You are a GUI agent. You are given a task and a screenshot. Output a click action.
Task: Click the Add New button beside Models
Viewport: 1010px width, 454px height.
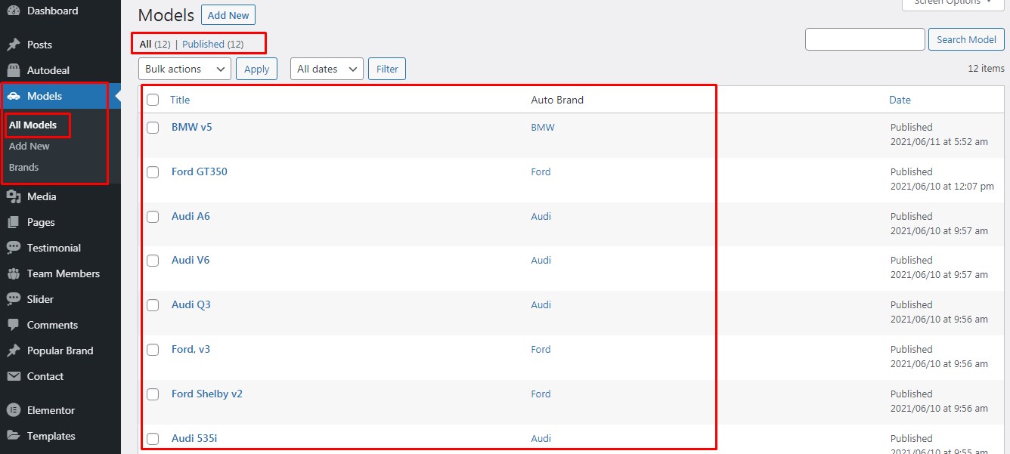point(228,15)
